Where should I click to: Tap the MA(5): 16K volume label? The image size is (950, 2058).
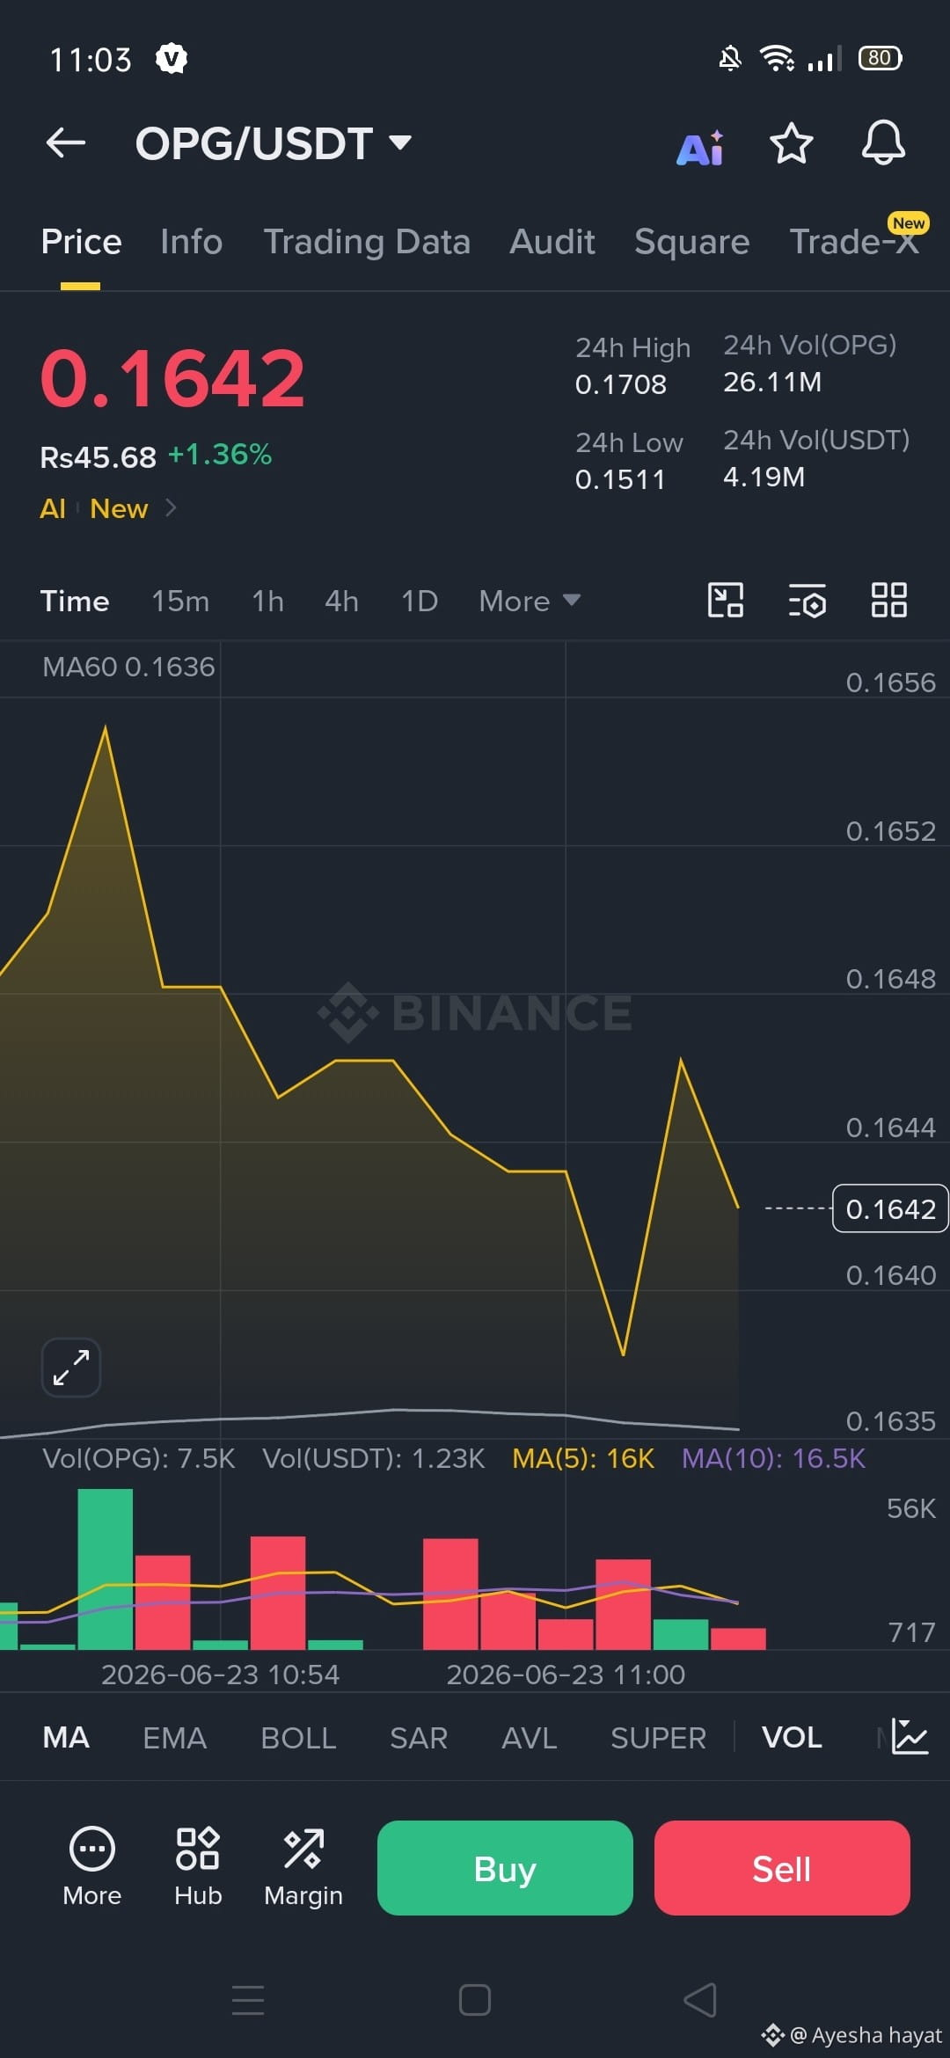[x=583, y=1459]
